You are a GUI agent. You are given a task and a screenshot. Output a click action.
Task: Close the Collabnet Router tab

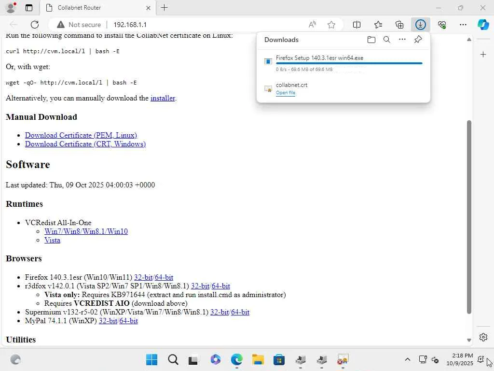coord(148,8)
